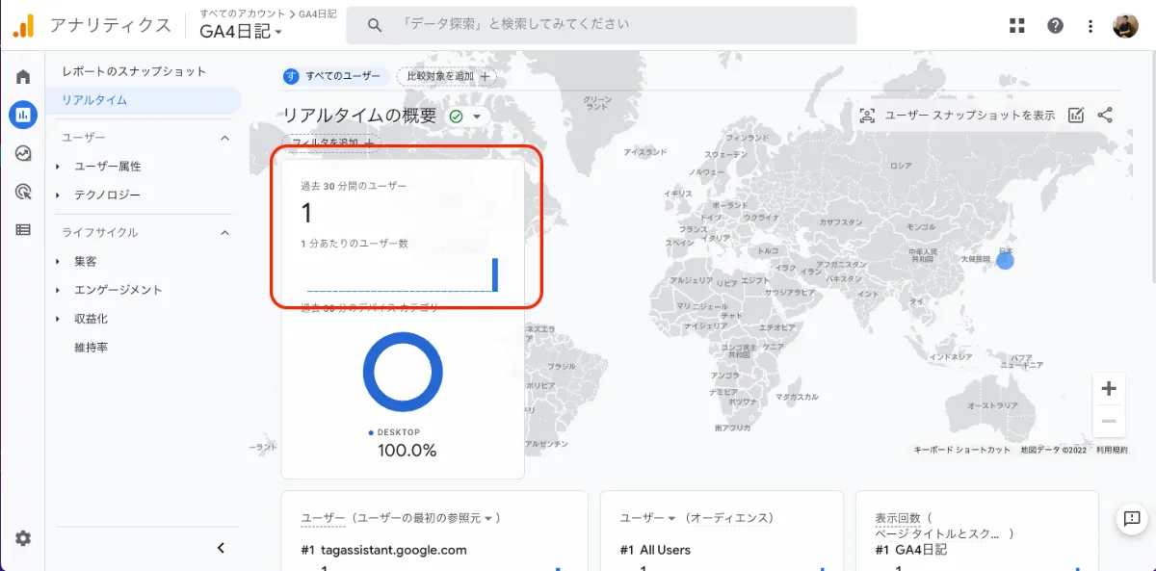This screenshot has width=1156, height=571.
Task: Click the share report icon
Action: pyautogui.click(x=1105, y=116)
